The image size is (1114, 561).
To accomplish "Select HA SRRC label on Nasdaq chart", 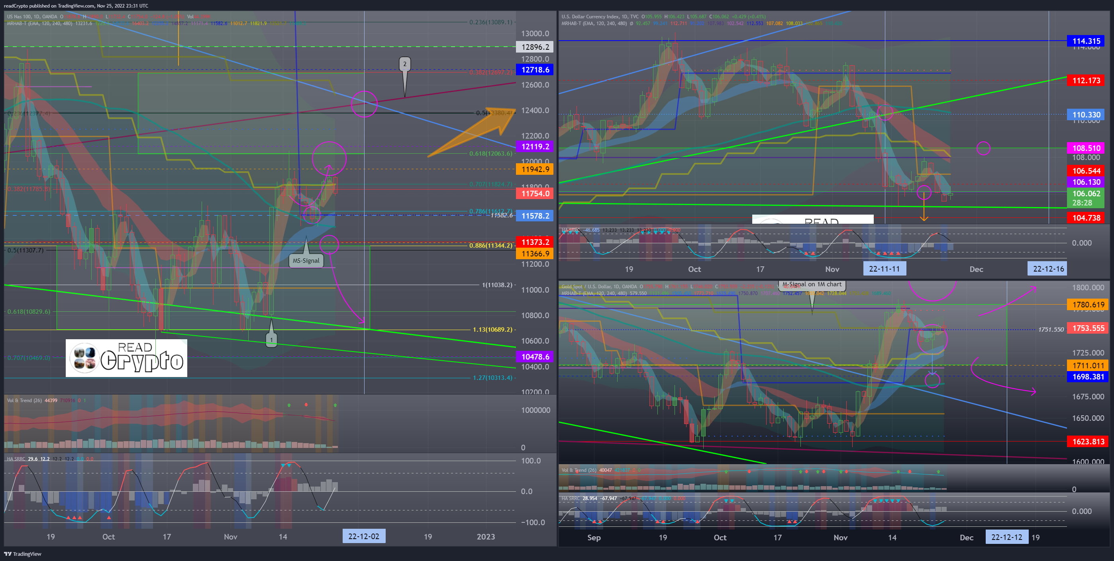I will tap(16, 459).
